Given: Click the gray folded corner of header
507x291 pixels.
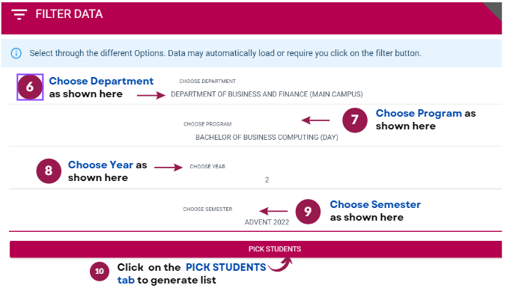Looking at the screenshot, I should 493,11.
